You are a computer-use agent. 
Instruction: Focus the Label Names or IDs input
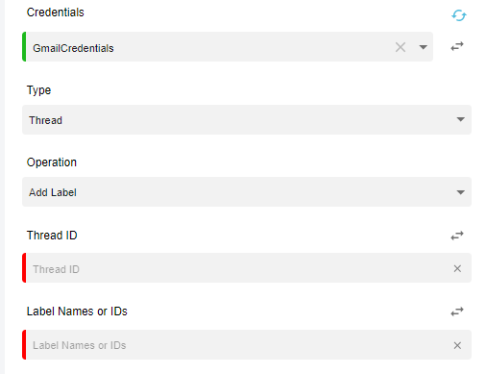[x=237, y=344]
